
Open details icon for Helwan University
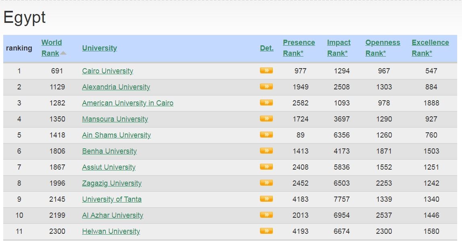coord(266,231)
